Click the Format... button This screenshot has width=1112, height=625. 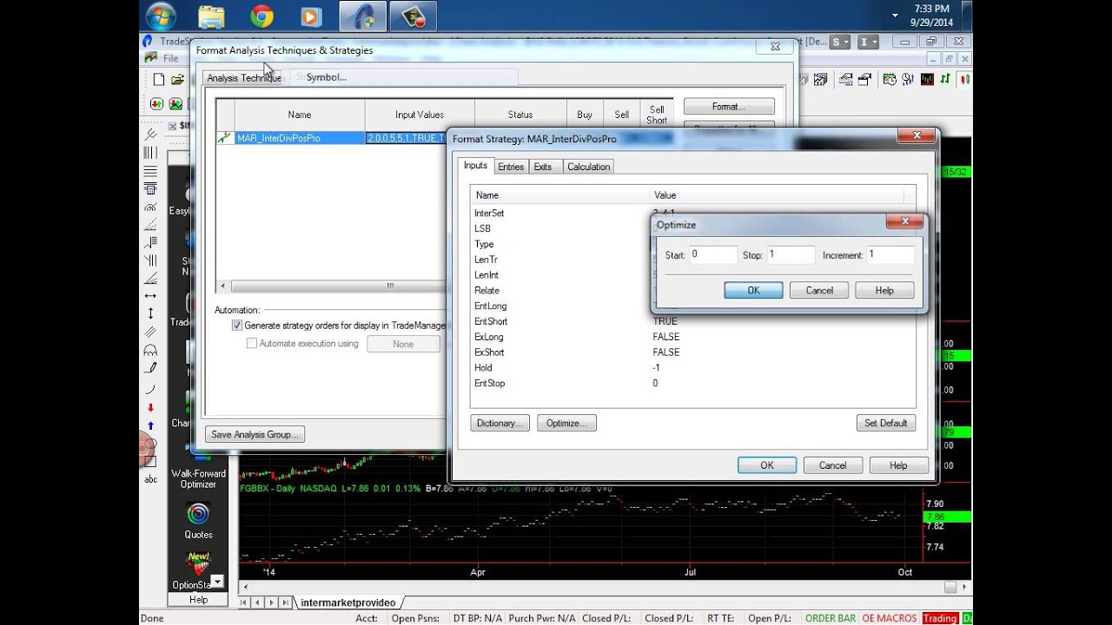[x=729, y=107]
